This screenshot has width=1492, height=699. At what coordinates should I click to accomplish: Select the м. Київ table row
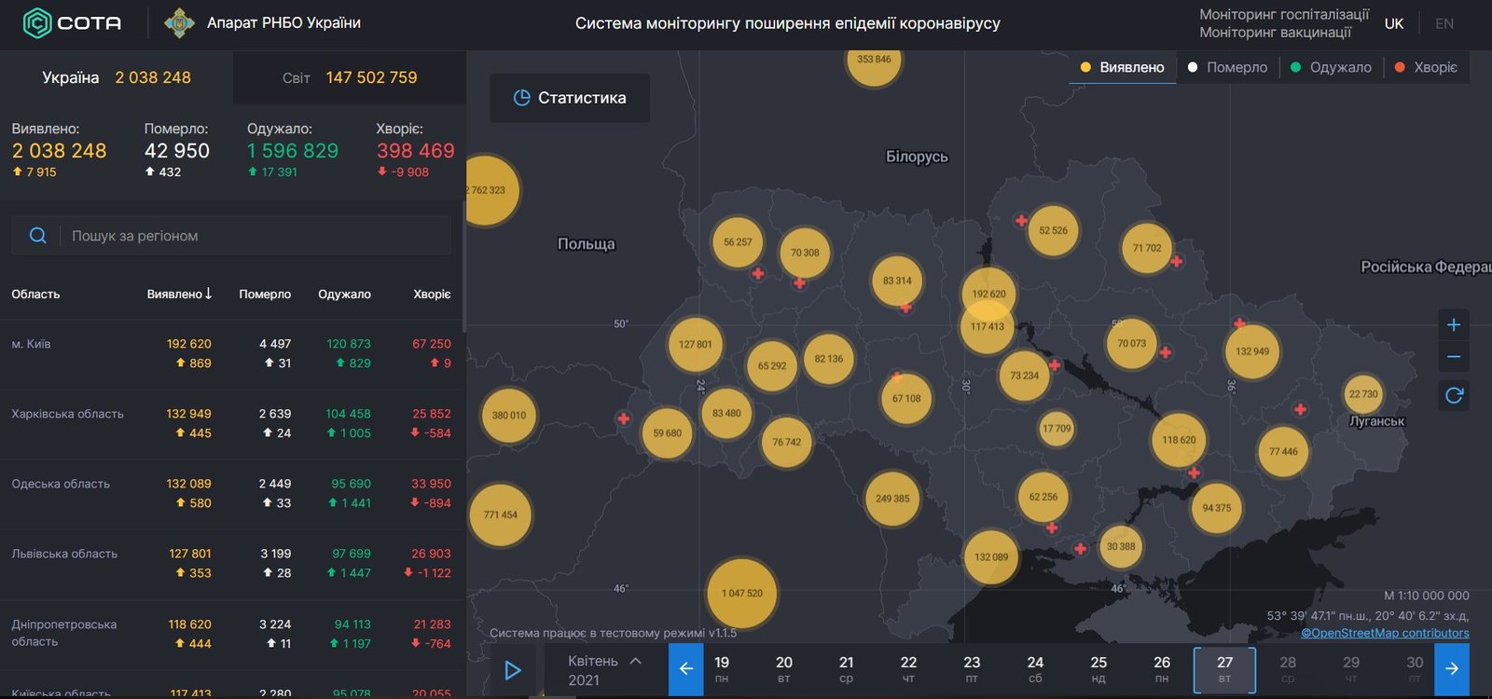tap(231, 354)
